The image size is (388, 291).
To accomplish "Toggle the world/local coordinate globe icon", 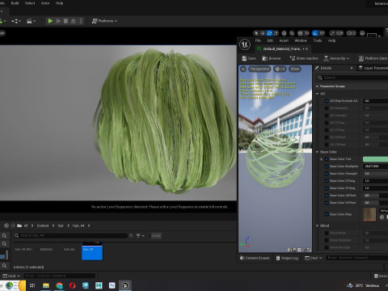I will [284, 33].
